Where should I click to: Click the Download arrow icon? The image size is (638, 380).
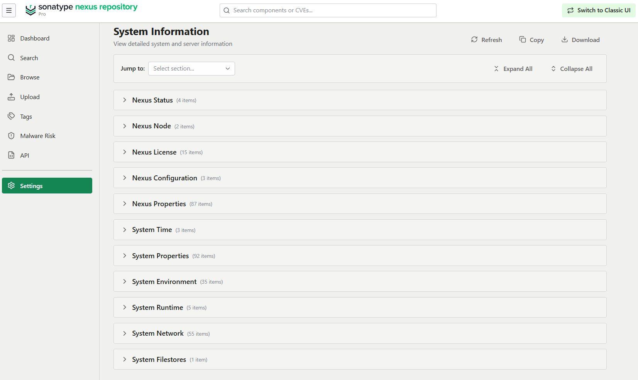pyautogui.click(x=565, y=39)
